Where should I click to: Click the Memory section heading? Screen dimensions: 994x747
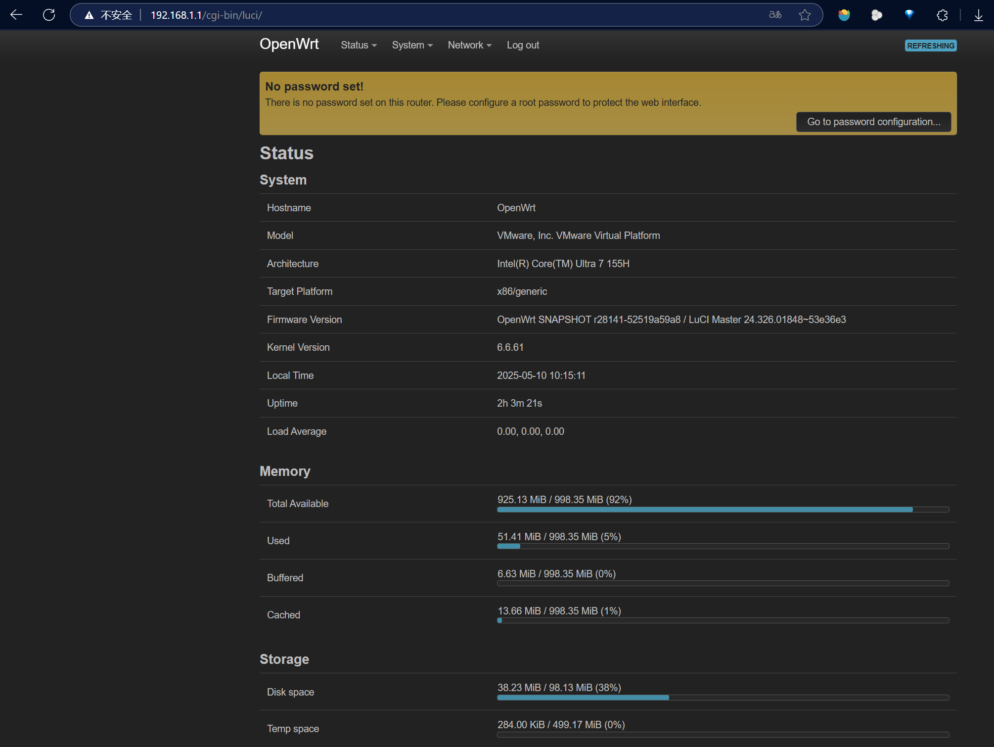(x=285, y=471)
